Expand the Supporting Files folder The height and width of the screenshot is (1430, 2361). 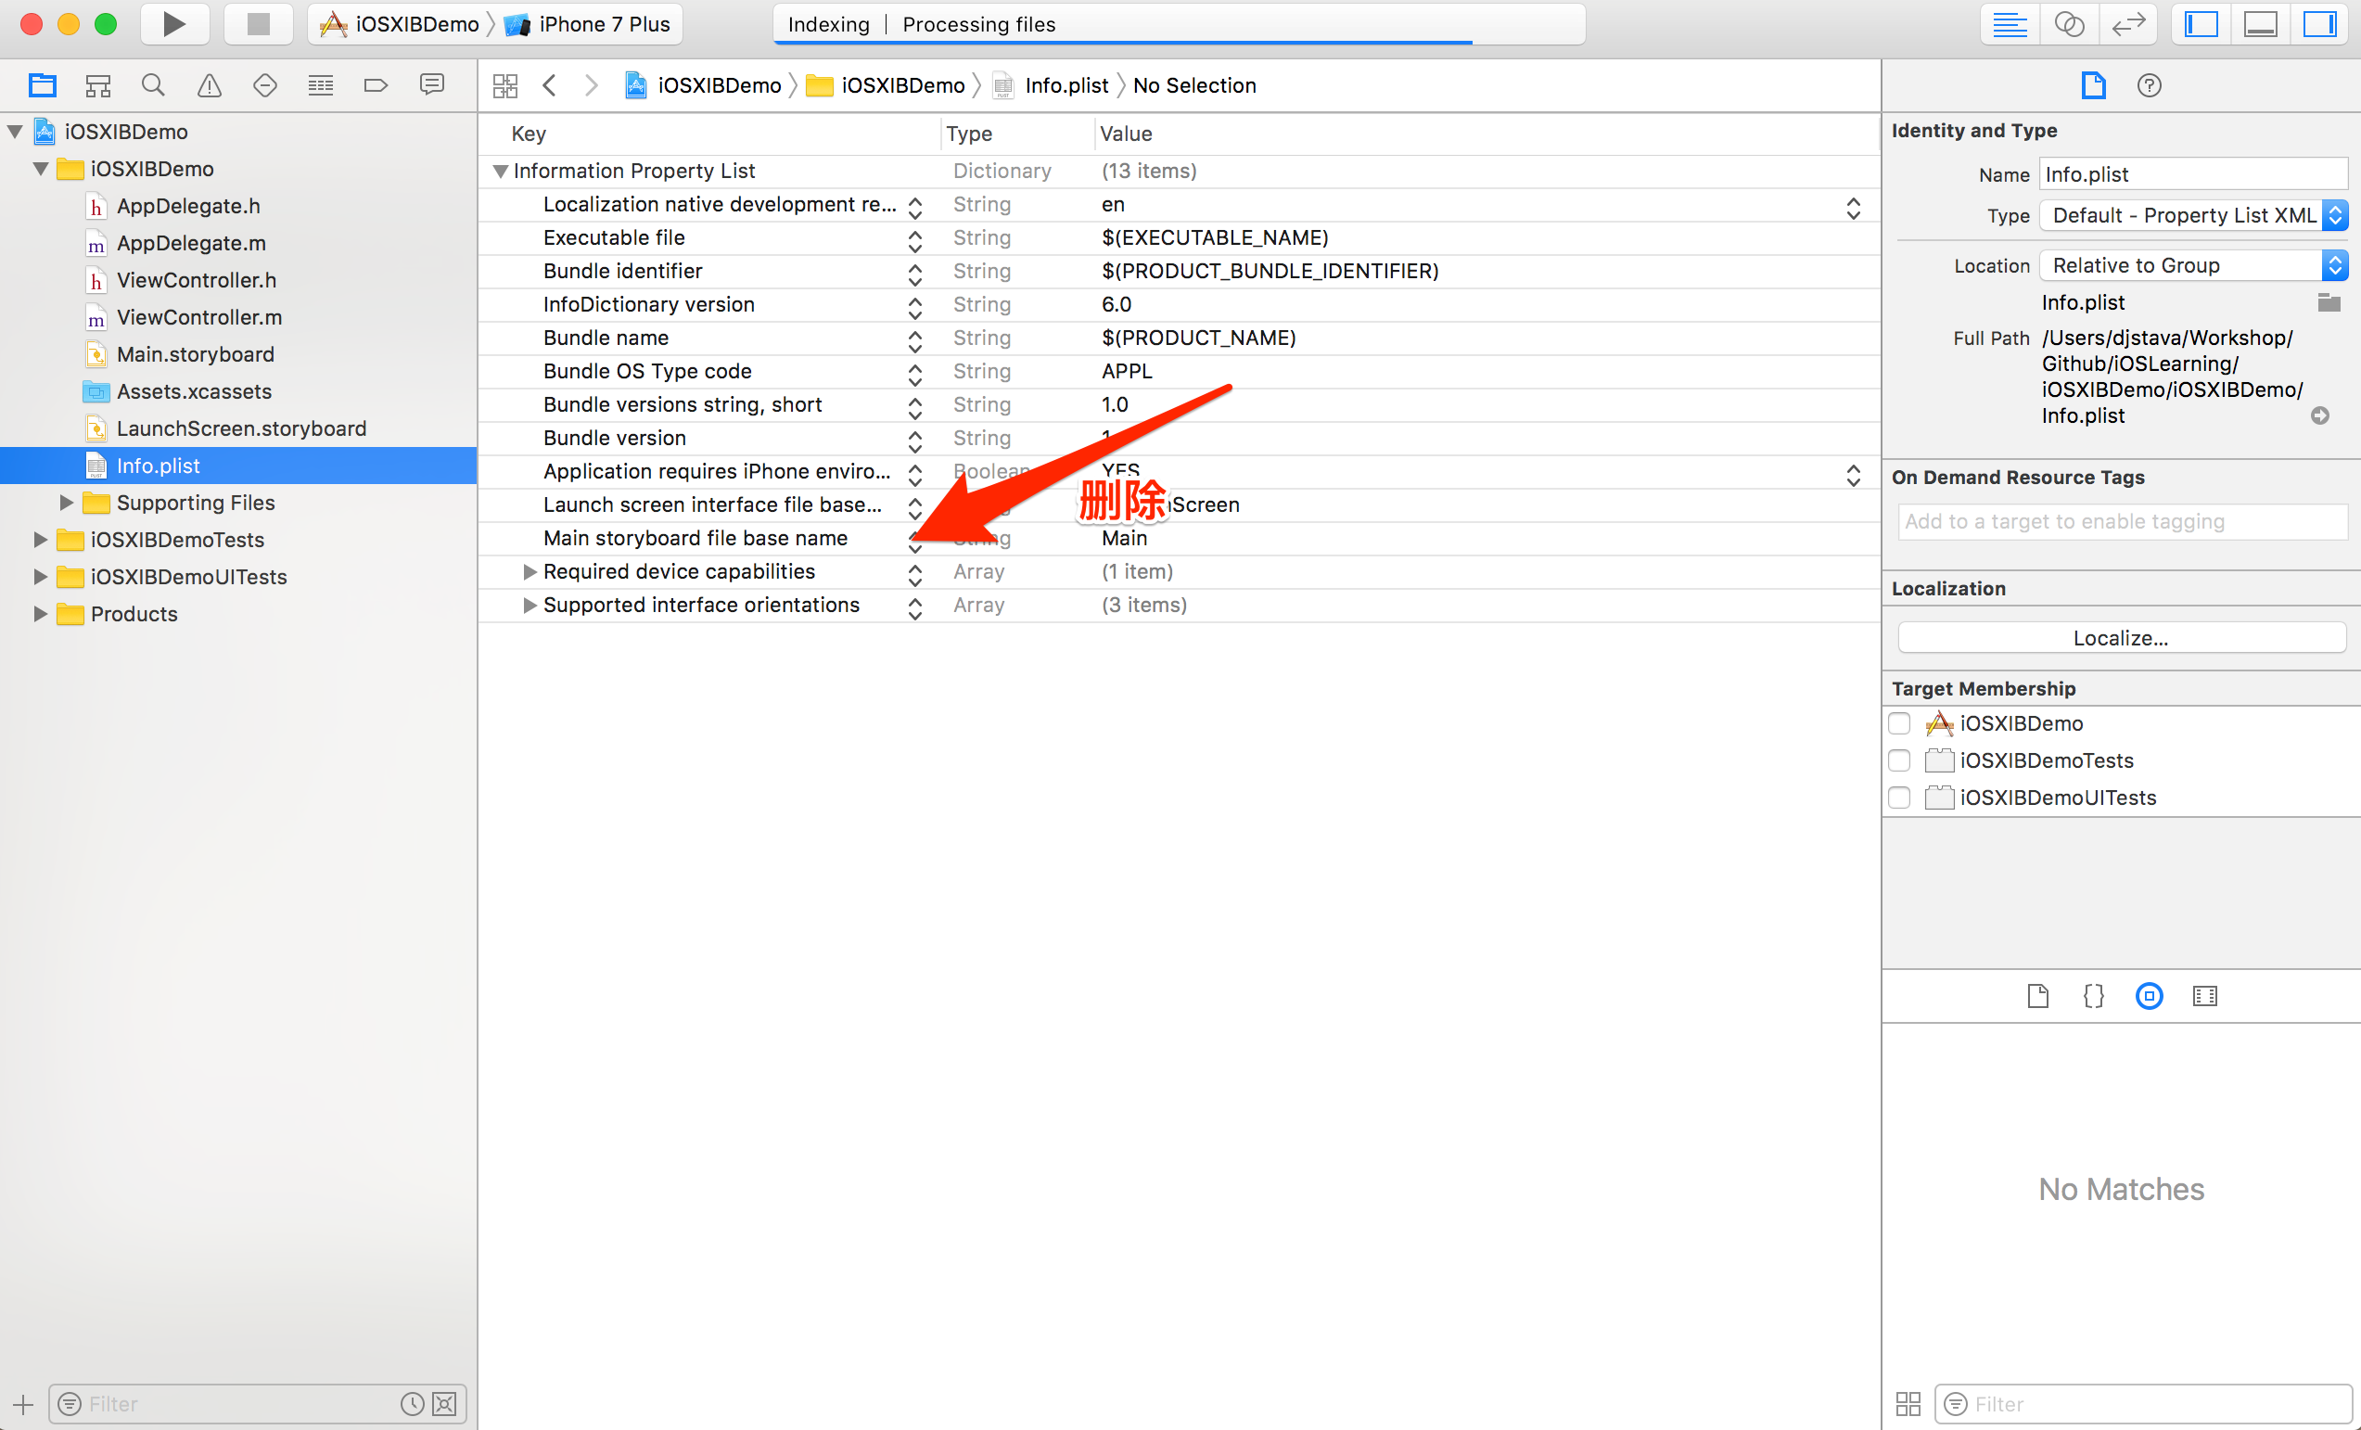coord(66,503)
